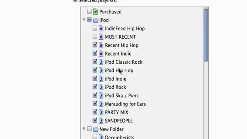Check the New Folder checkbox

point(89,129)
